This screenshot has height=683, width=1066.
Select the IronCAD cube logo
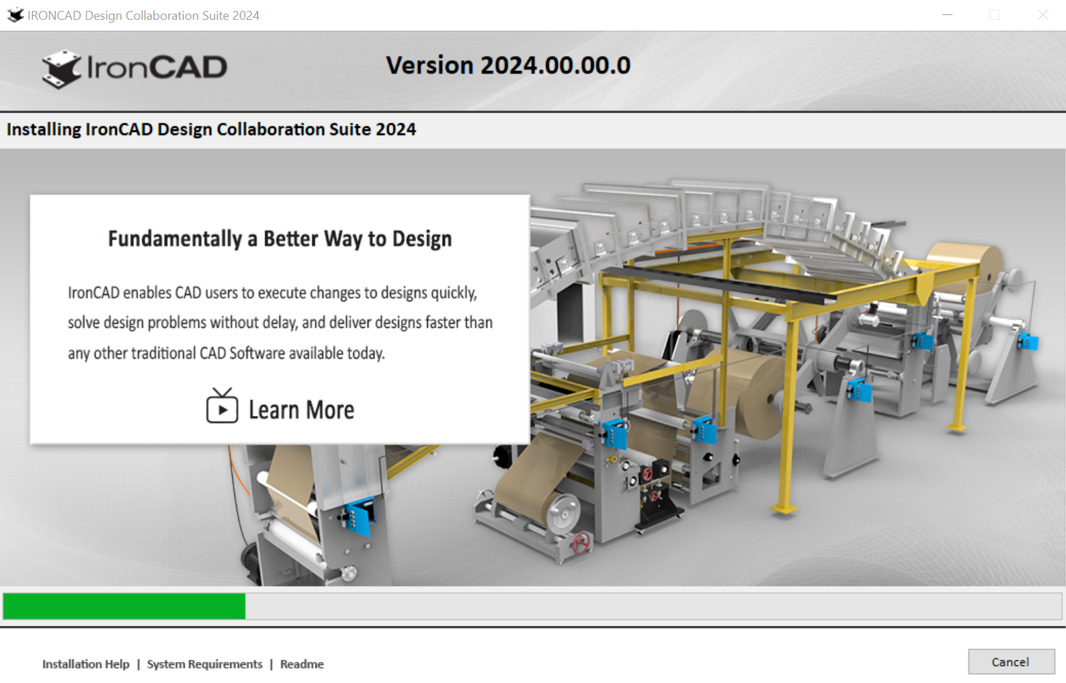point(63,69)
